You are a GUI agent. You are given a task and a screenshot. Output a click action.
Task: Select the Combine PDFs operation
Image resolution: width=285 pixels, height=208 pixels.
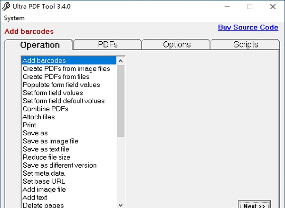pyautogui.click(x=69, y=109)
